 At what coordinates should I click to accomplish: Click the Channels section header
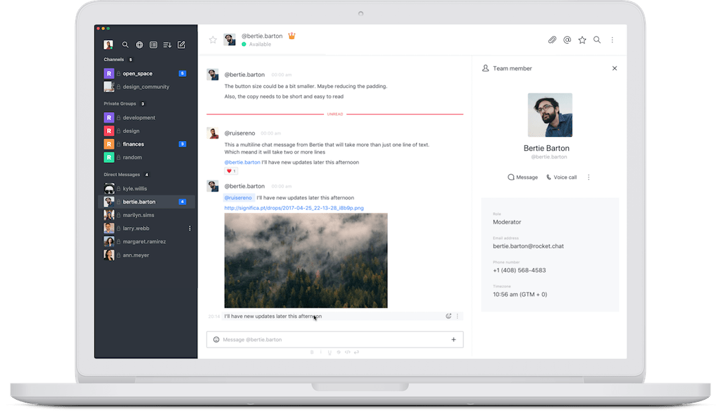click(x=113, y=60)
